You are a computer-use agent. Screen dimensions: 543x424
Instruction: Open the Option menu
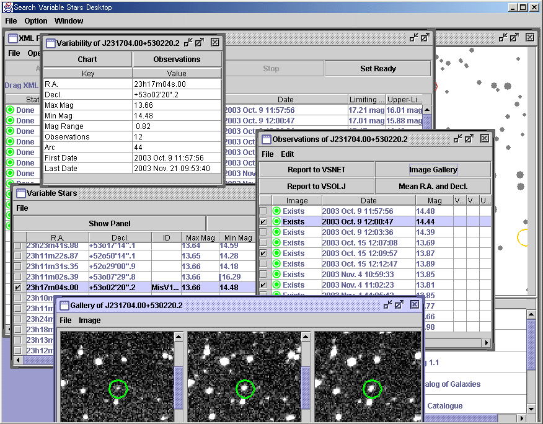click(36, 21)
